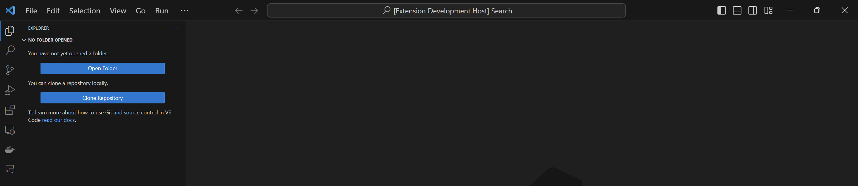The image size is (858, 186).
Task: Open the Source Control view
Action: [x=10, y=70]
